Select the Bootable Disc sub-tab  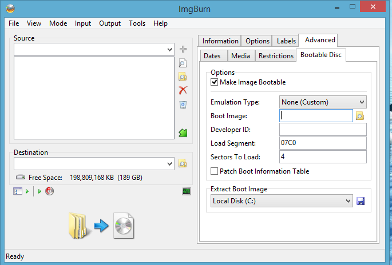point(321,55)
